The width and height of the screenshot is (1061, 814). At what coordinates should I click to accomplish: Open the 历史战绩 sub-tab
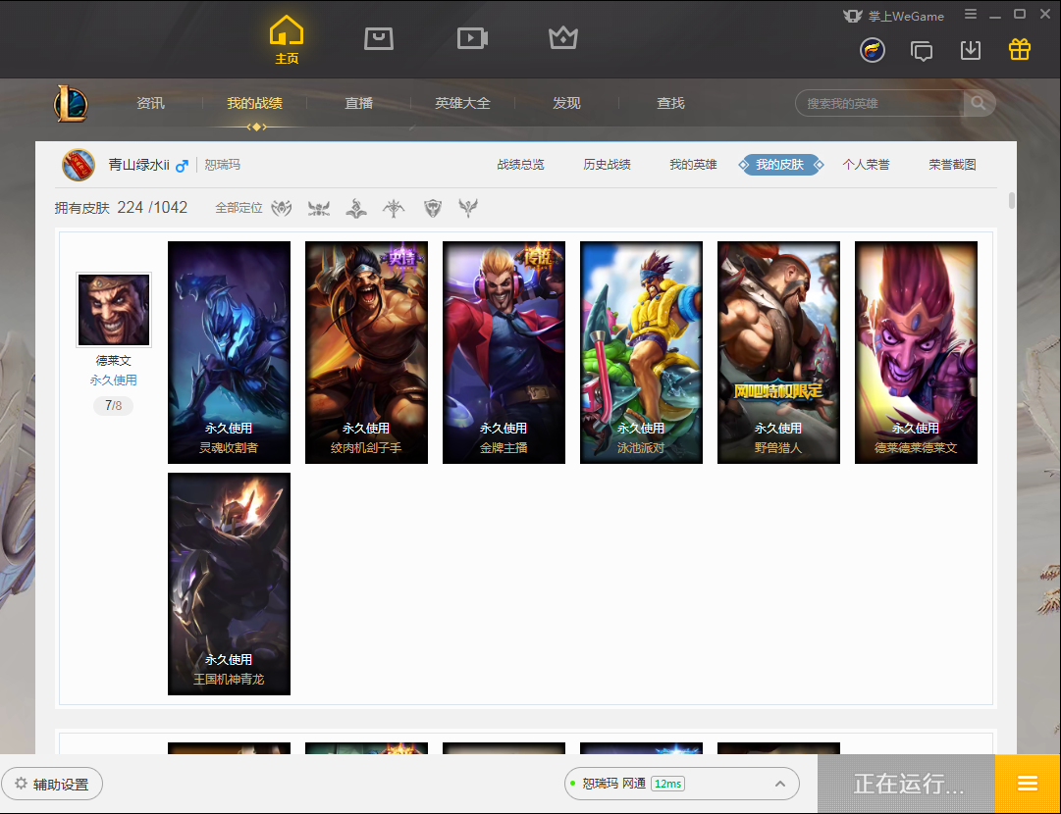pyautogui.click(x=607, y=165)
